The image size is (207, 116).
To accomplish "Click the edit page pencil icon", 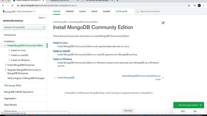I will coord(163,23).
